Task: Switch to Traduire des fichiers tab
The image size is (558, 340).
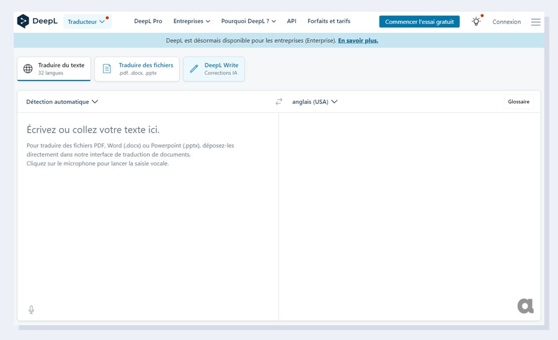Action: (137, 69)
